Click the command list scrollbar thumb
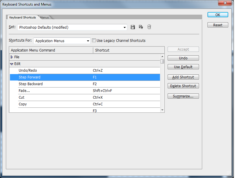 tap(162, 61)
